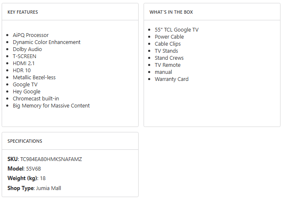The image size is (283, 200).
Task: Click the Metallic Bezel-less item
Action: pyautogui.click(x=34, y=78)
